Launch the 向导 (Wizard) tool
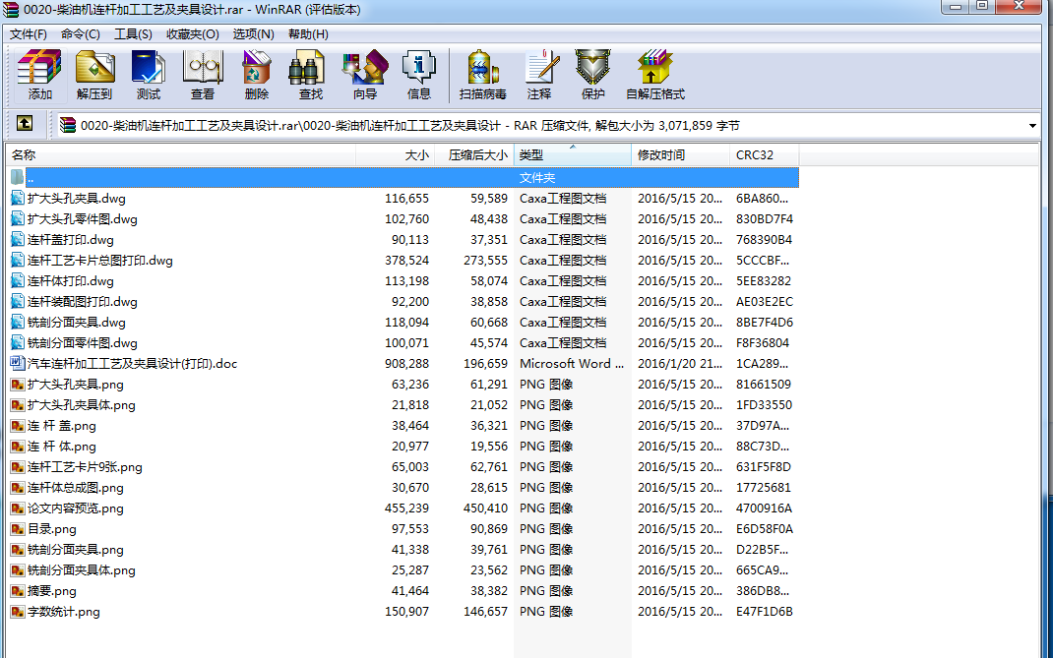Viewport: 1053px width, 658px height. point(365,75)
